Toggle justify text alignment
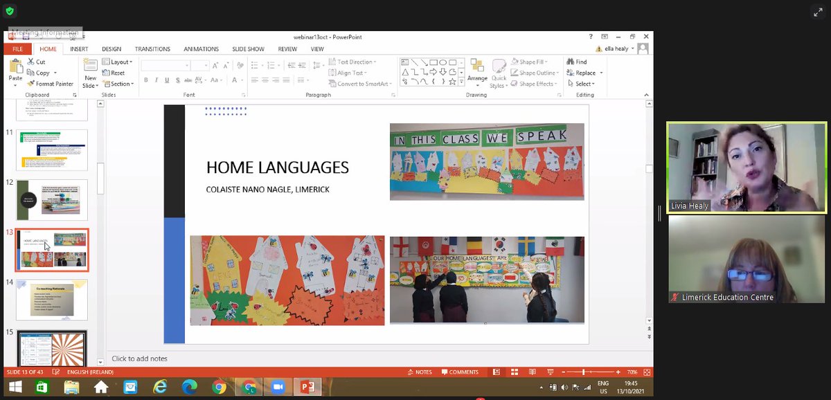 click(x=286, y=80)
